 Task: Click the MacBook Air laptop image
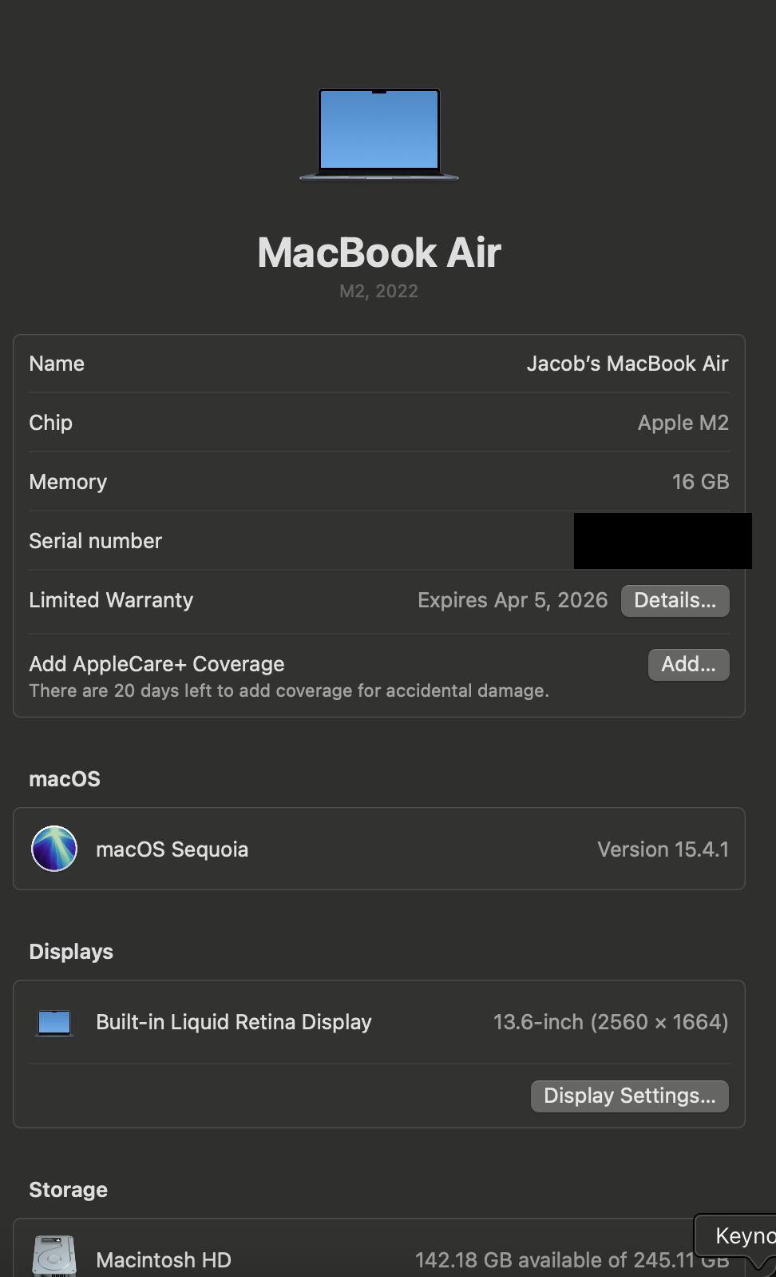click(379, 135)
